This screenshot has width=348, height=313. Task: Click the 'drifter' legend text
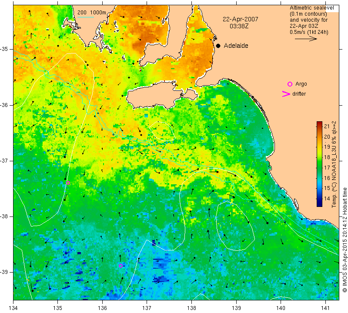point(299,94)
